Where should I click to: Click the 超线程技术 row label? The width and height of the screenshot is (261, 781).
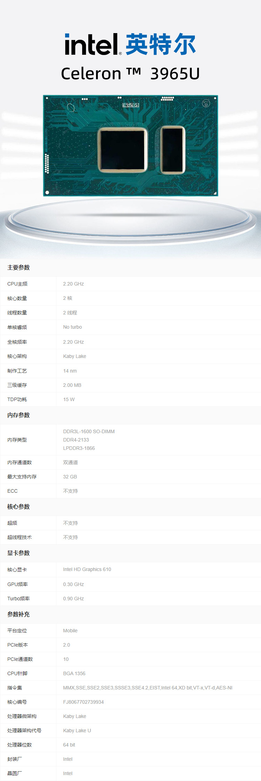19,537
